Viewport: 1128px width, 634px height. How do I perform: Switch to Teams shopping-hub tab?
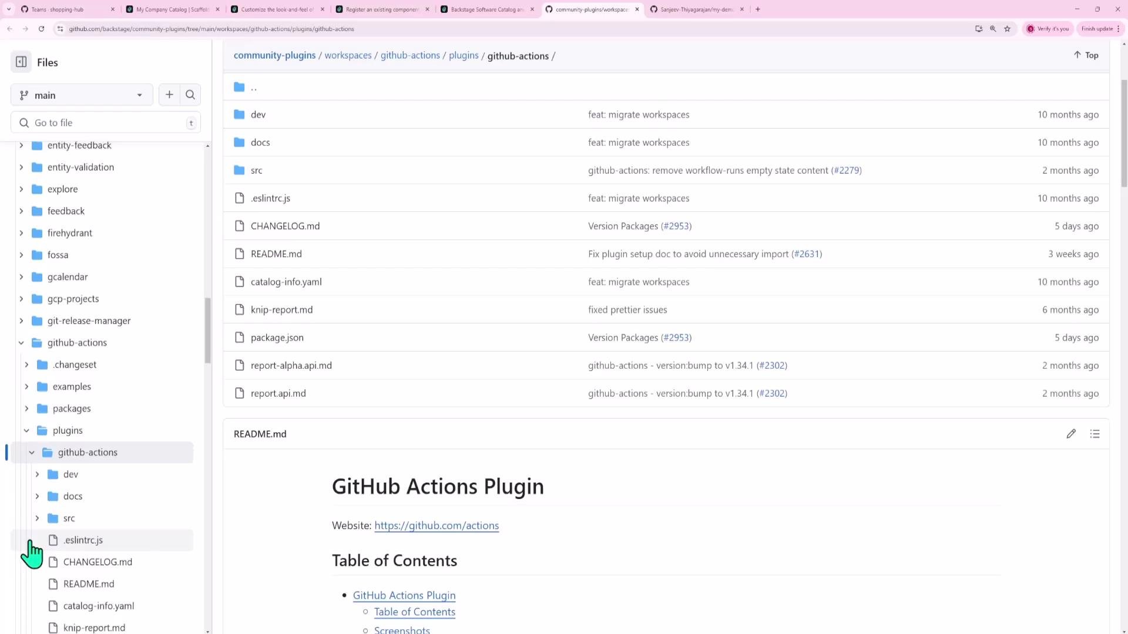click(68, 9)
